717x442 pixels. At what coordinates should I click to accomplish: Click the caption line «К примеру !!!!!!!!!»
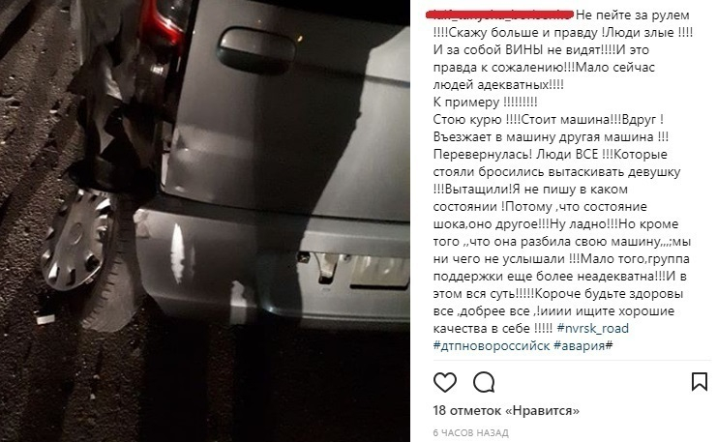(x=485, y=102)
